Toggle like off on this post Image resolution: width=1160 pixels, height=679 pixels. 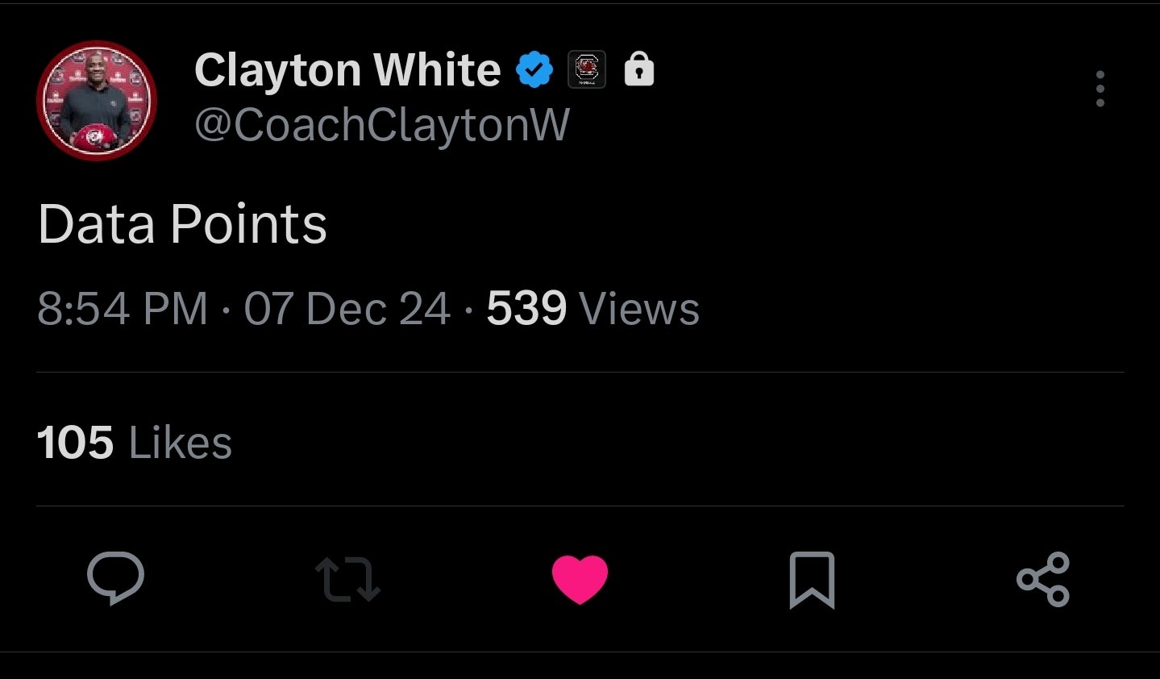coord(580,581)
